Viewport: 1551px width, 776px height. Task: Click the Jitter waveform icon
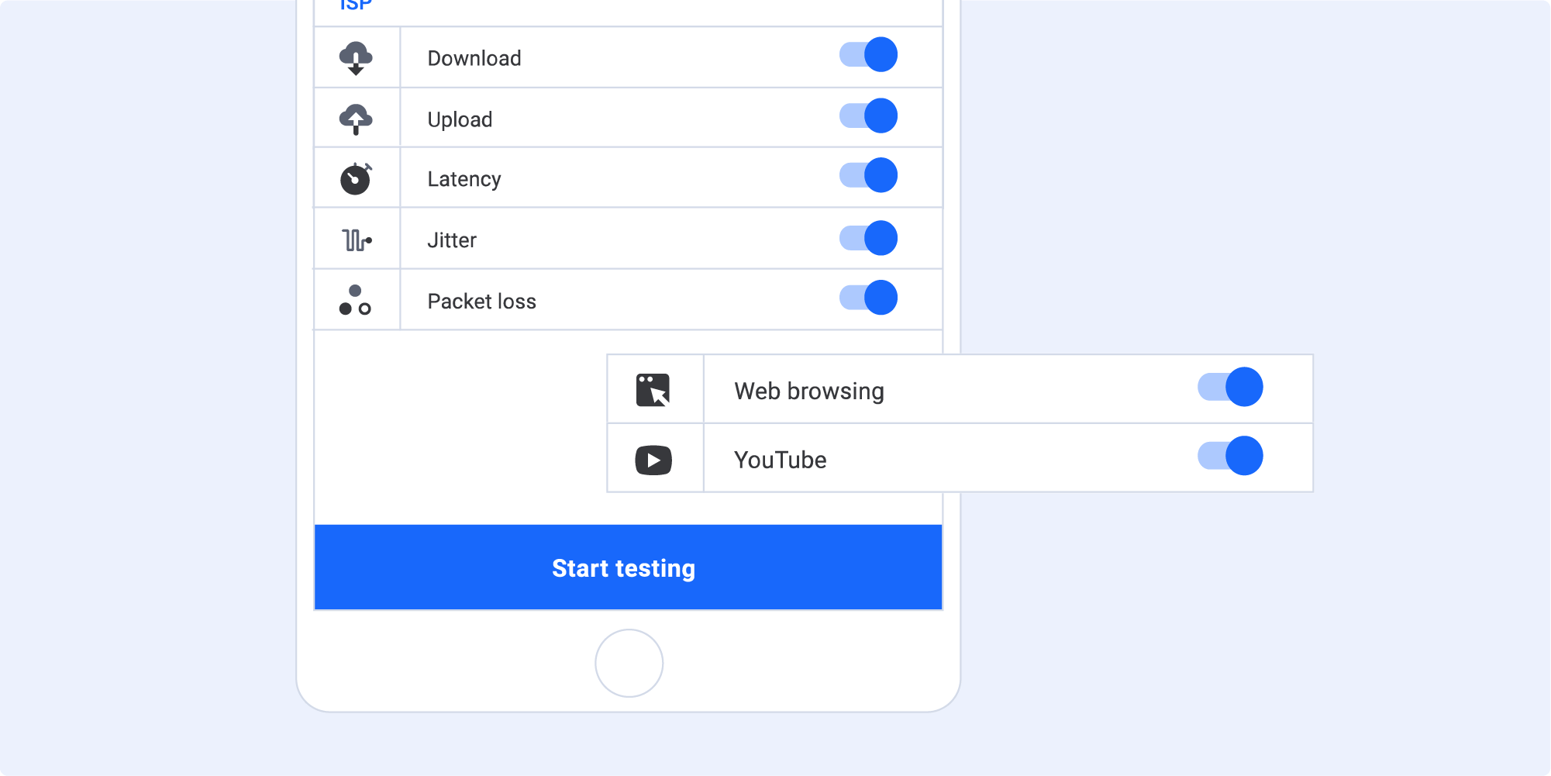coord(357,240)
